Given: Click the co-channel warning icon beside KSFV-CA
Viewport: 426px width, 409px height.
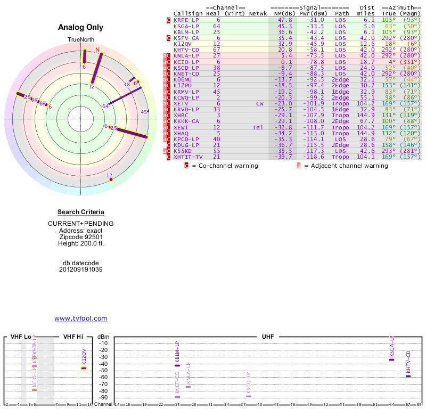Looking at the screenshot, I should point(168,38).
